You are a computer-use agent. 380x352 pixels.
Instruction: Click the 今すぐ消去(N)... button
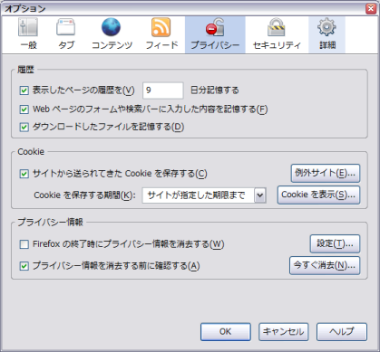325,265
